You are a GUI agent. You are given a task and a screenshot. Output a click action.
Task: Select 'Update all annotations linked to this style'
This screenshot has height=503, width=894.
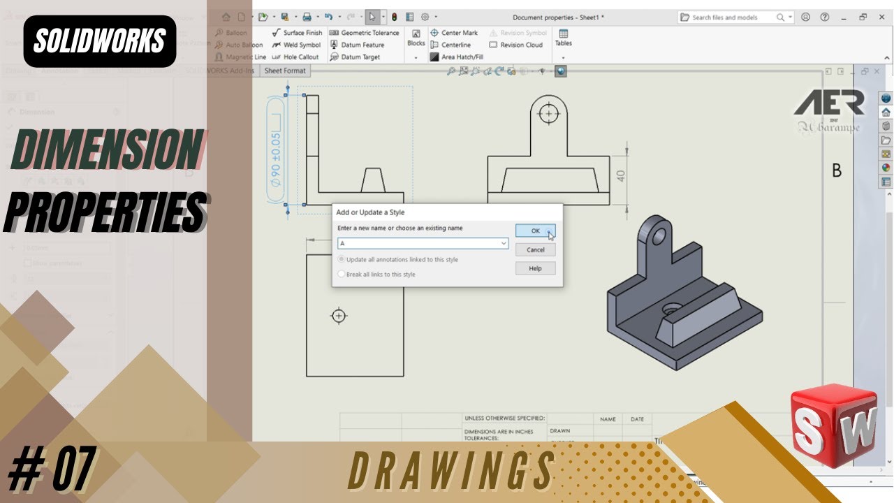click(398, 259)
